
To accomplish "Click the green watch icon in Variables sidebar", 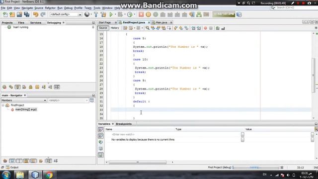I will point(100,142).
